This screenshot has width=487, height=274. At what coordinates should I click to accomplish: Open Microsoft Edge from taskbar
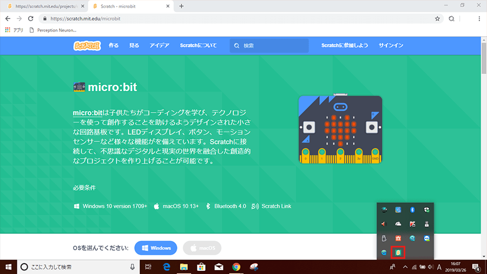pos(167,267)
